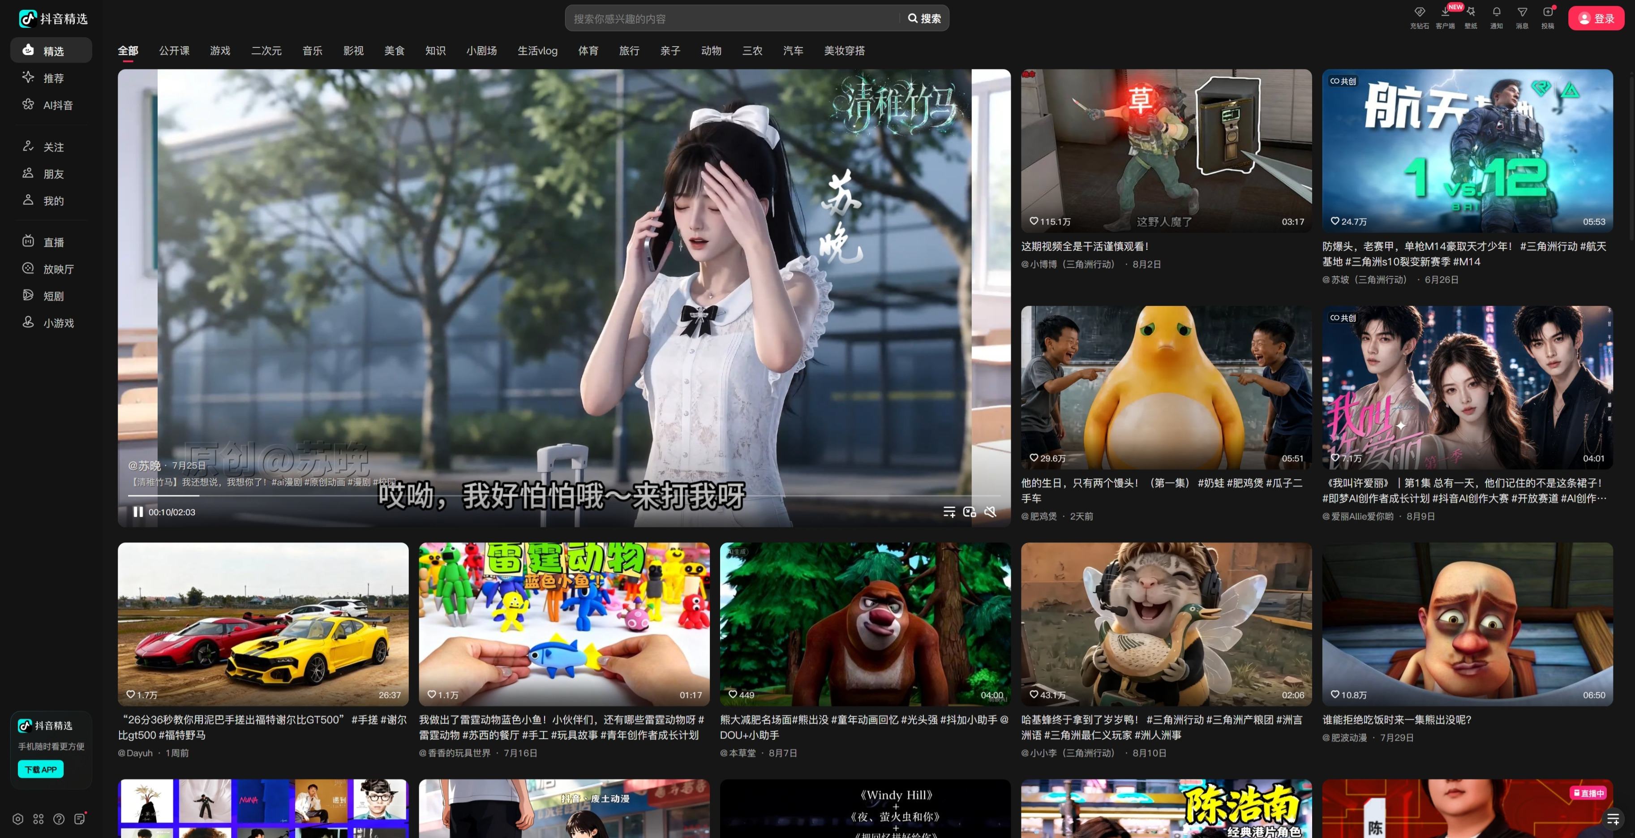Open 朋友 in the sidebar
Image resolution: width=1635 pixels, height=838 pixels.
pos(51,174)
